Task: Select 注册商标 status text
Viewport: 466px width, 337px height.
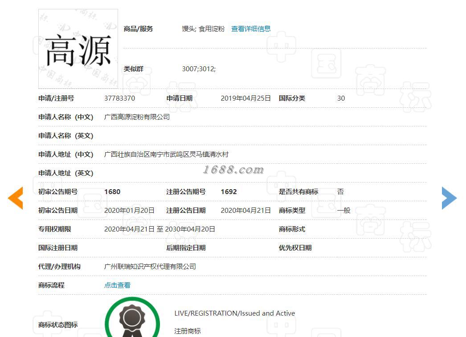Action: pos(187,331)
